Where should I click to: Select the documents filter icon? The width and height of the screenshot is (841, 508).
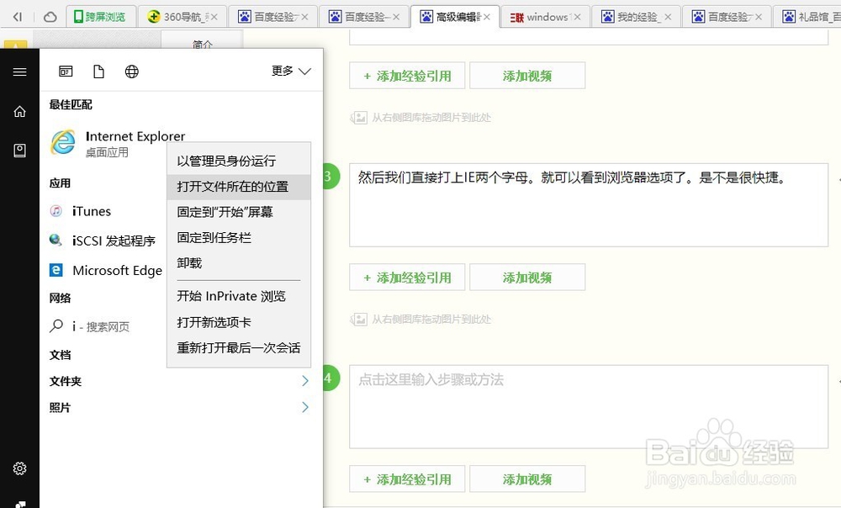pyautogui.click(x=98, y=71)
